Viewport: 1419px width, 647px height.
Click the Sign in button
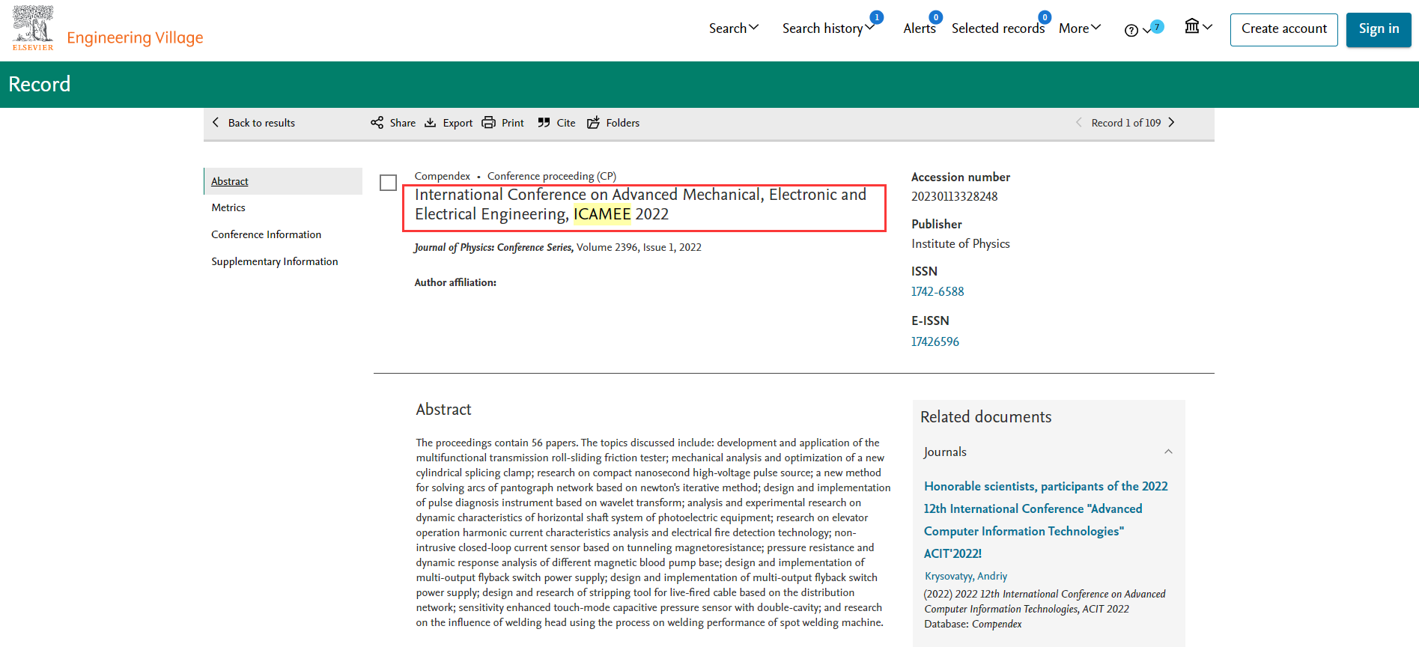(x=1379, y=29)
